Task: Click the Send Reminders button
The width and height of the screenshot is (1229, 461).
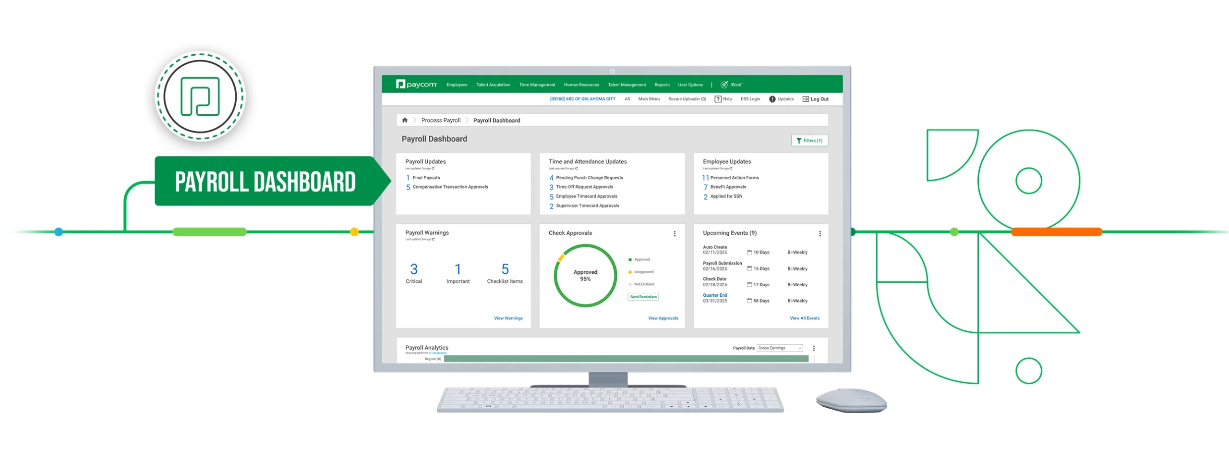Action: point(643,297)
